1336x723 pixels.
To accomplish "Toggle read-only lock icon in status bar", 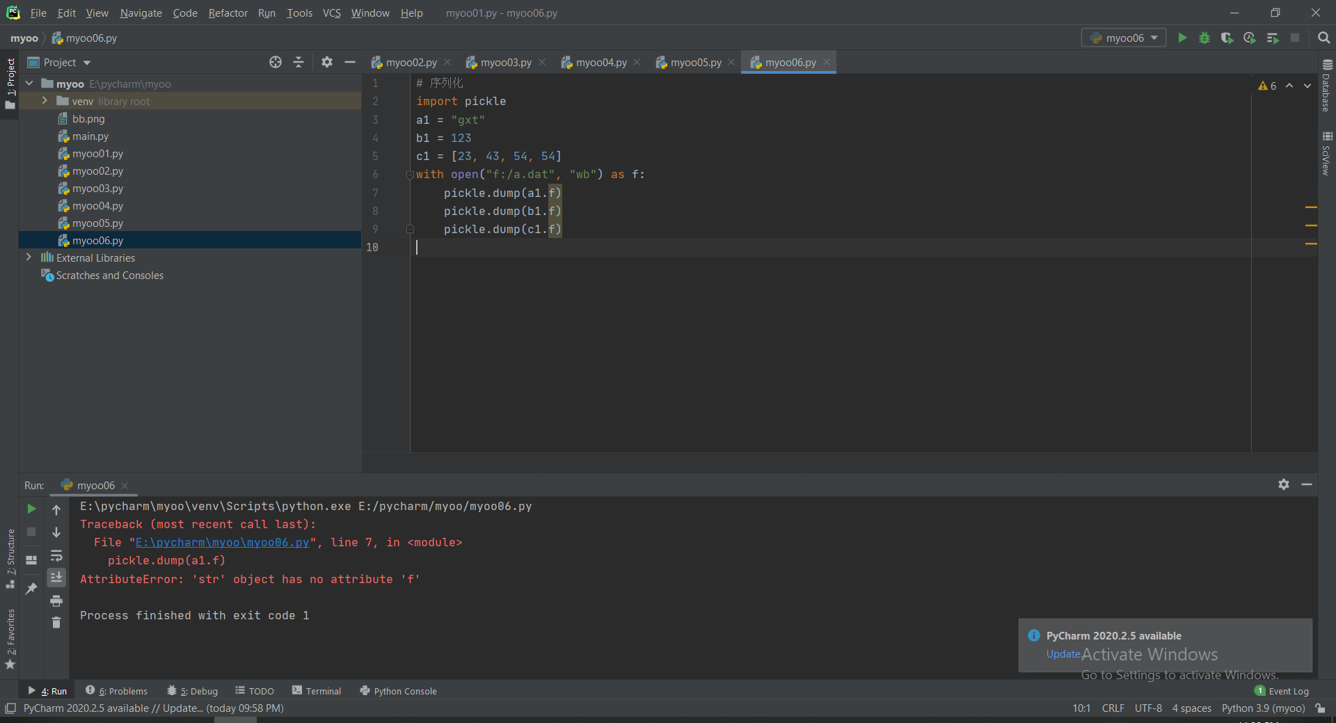I will click(x=1320, y=708).
